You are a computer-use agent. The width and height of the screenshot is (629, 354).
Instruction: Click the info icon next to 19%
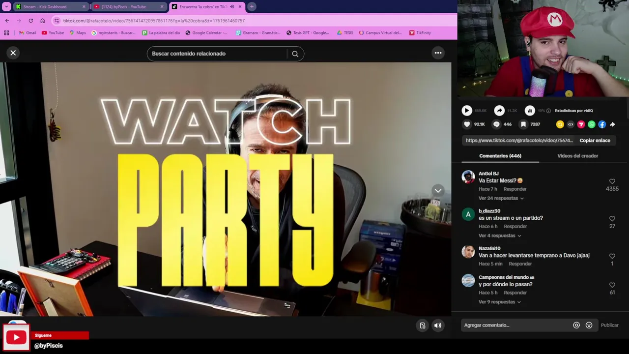point(549,111)
